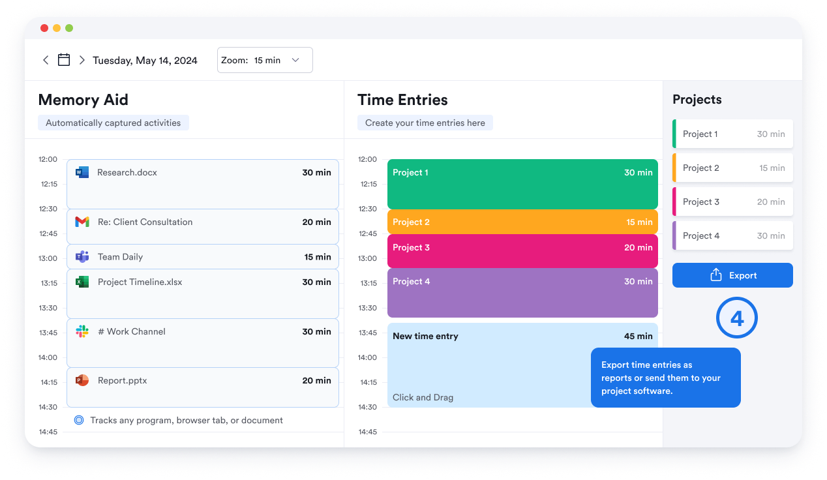Select Project 3 in Projects list
This screenshot has width=827, height=480.
732,202
